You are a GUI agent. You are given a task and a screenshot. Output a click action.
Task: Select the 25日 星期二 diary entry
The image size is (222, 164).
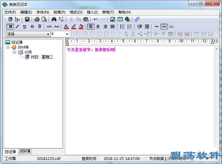point(41,57)
